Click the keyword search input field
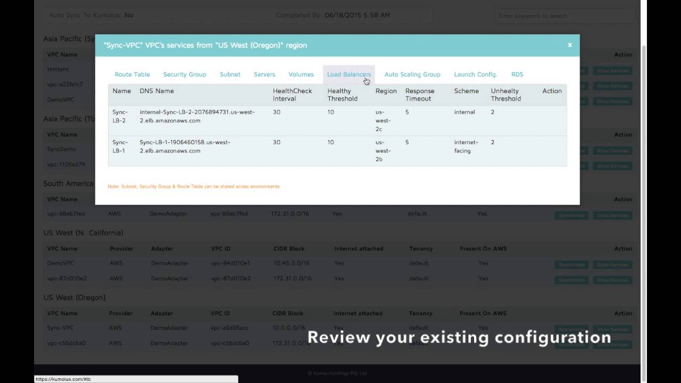 (x=565, y=15)
